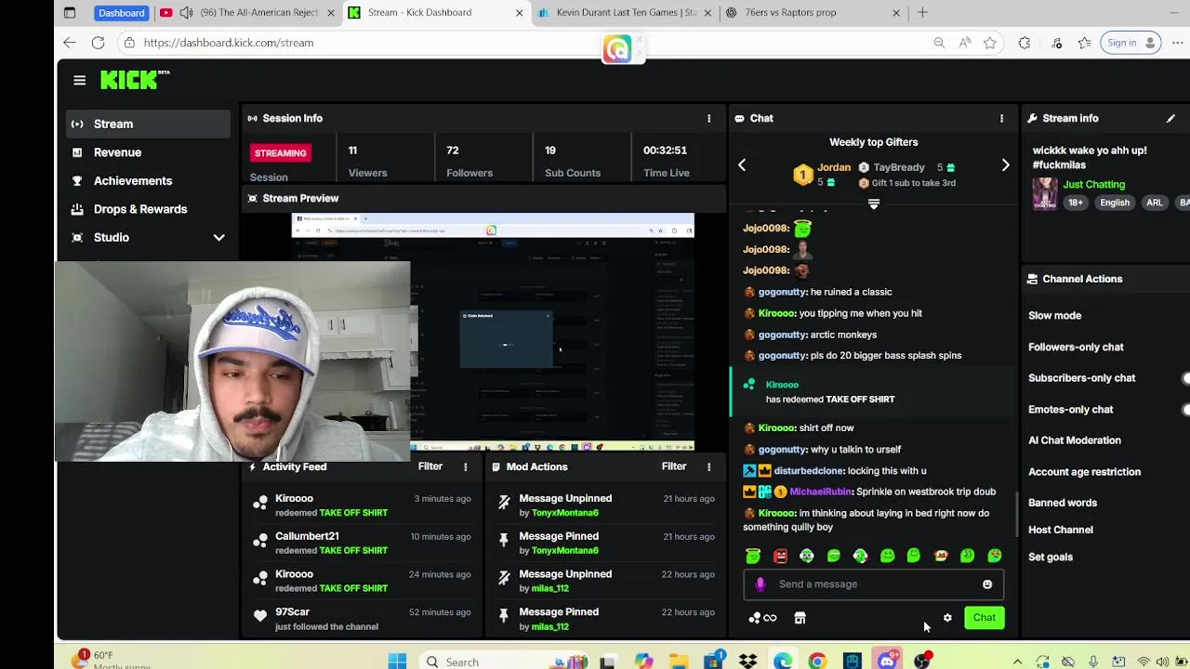Open Chat panel three-dot options menu
Viewport: 1190px width, 669px height.
(x=1001, y=118)
